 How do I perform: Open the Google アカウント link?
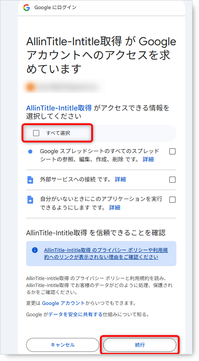64,303
